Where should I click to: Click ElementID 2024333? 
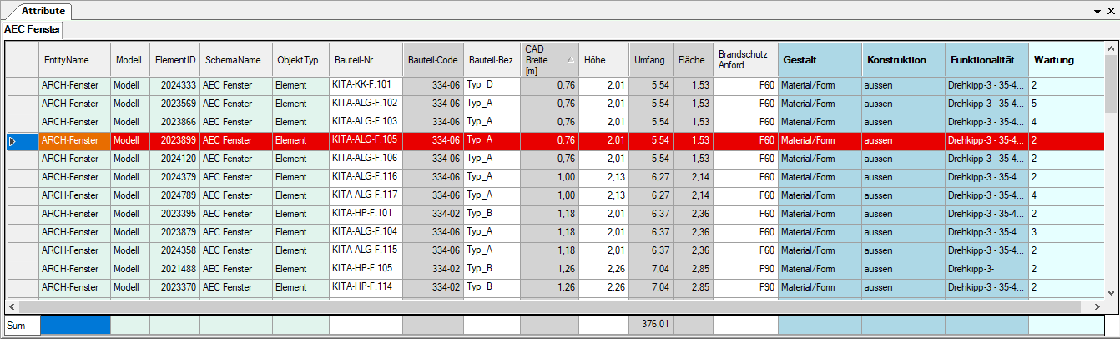[x=175, y=86]
